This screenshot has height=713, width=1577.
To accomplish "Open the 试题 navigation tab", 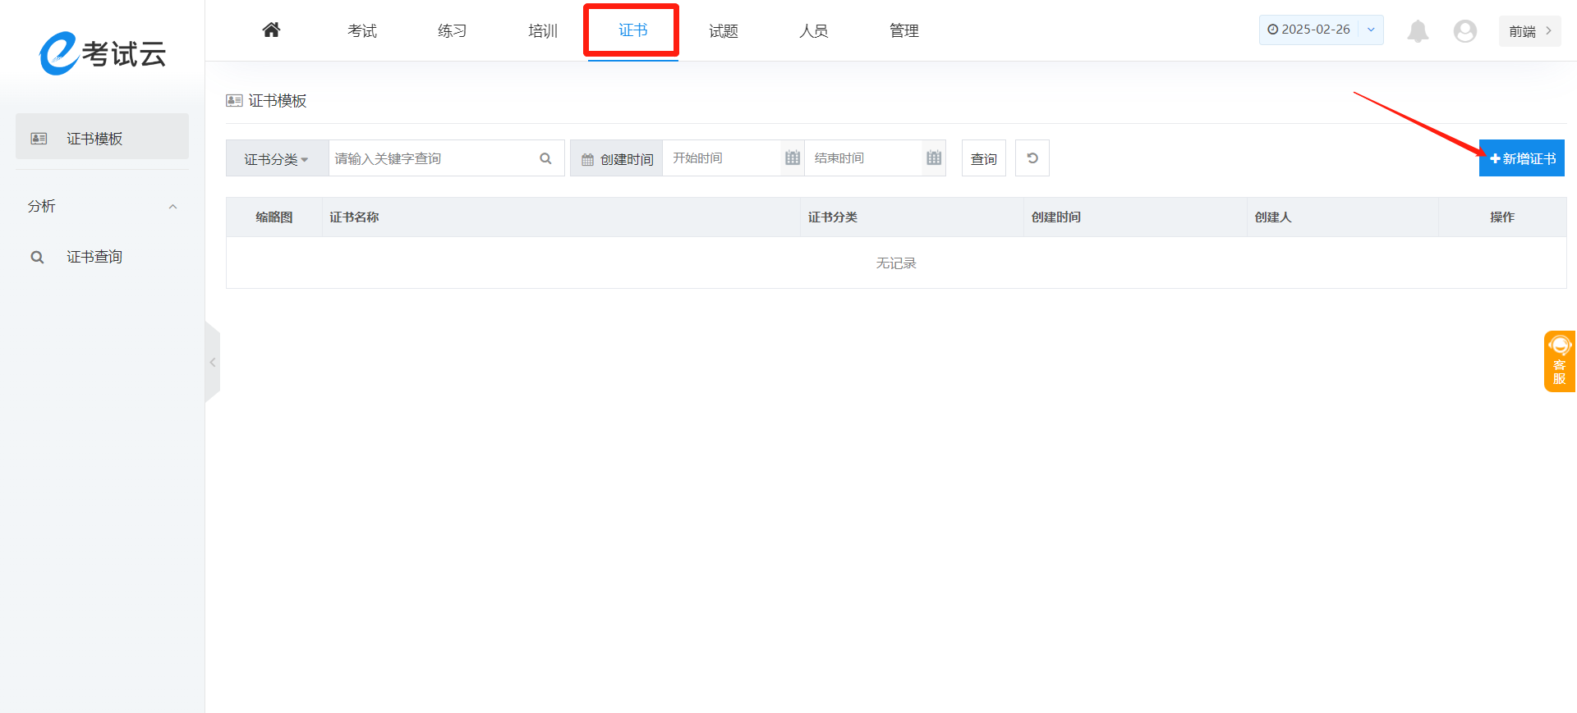I will click(x=723, y=31).
